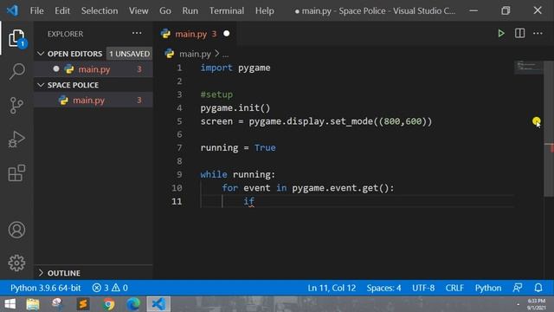This screenshot has width=554, height=312.
Task: Open the Run menu
Action: pyautogui.click(x=190, y=10)
